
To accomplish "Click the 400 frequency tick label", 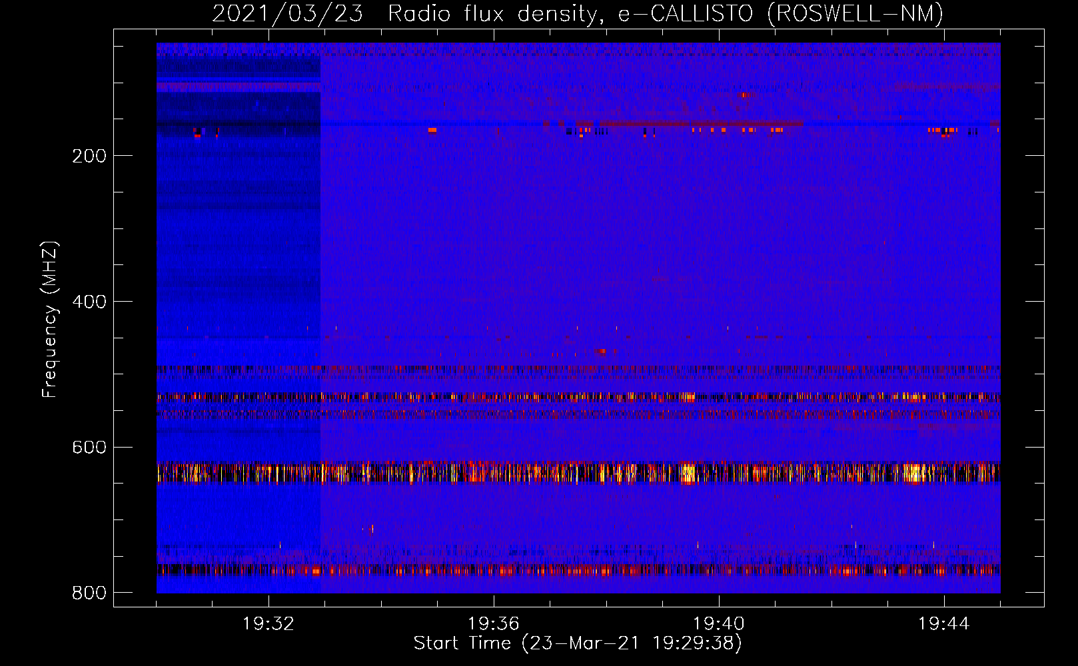I will tap(89, 302).
